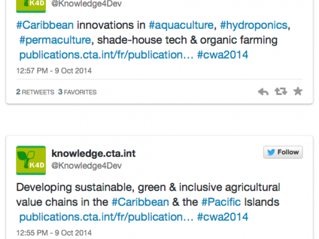The height and width of the screenshot is (239, 319).
Task: Click the Follow button with Twitter bird
Action: point(283,152)
